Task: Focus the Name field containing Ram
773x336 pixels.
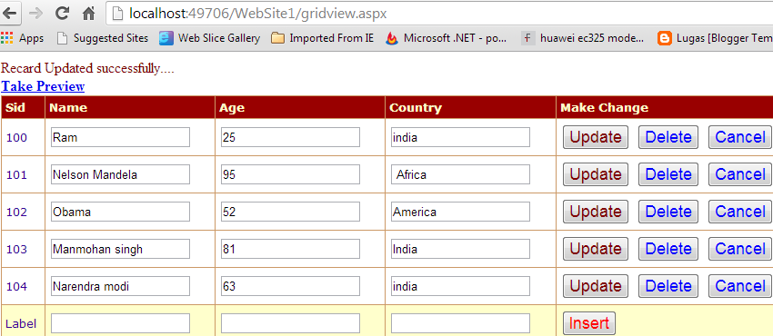Action: tap(120, 137)
